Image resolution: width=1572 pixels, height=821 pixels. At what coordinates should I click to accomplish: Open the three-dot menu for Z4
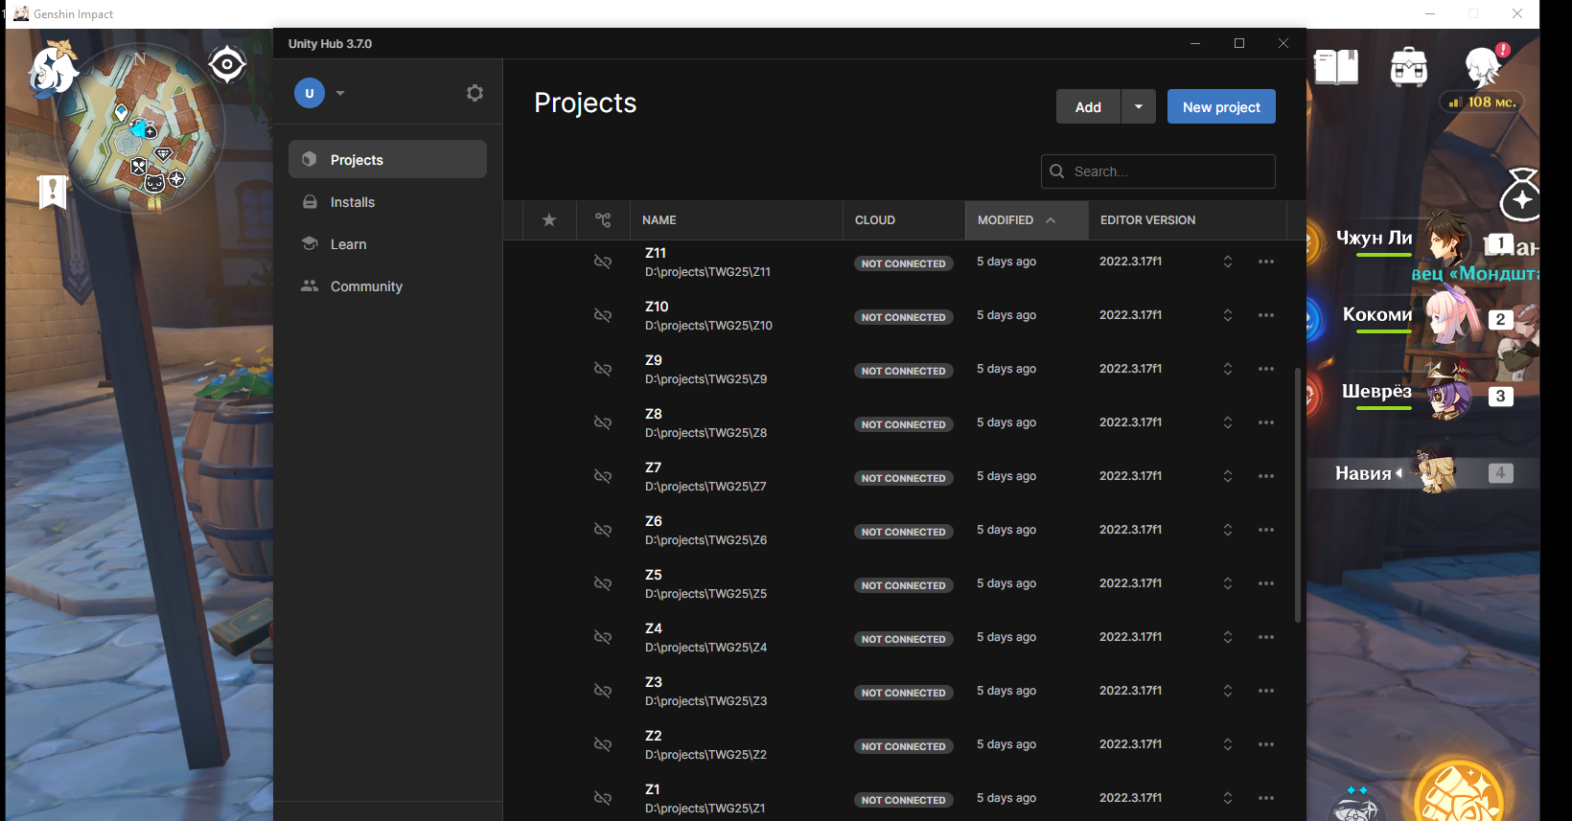click(x=1266, y=637)
